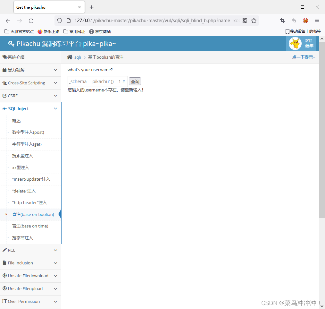Click the text-height icon next to Over Permission
325x309 pixels.
pyautogui.click(x=4, y=301)
